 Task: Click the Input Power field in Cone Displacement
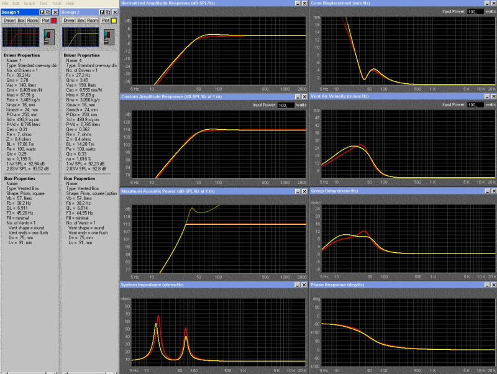click(475, 11)
